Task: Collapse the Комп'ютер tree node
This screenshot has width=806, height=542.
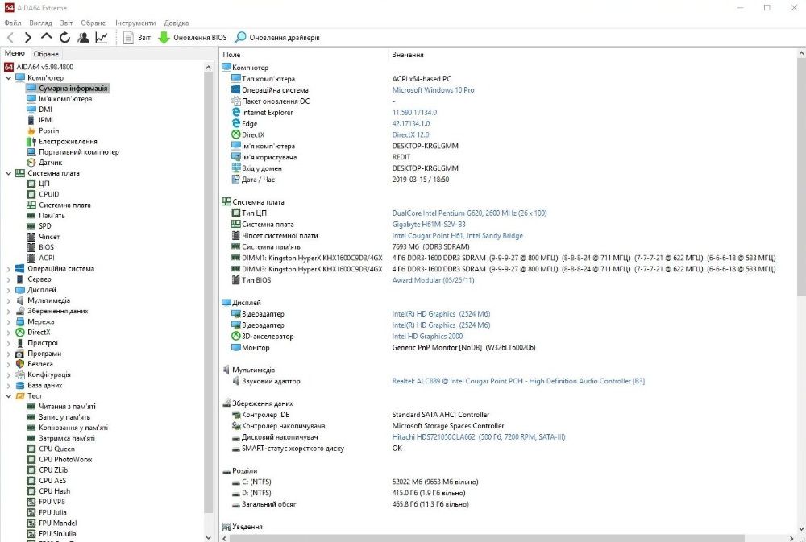Action: (x=8, y=77)
